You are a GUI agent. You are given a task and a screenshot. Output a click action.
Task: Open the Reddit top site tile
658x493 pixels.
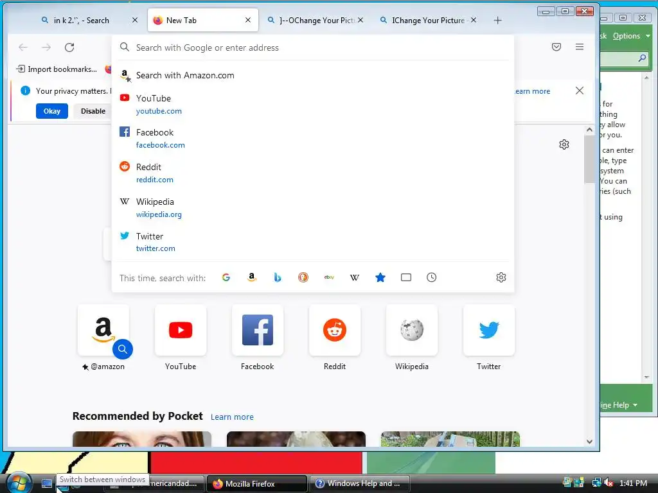pos(334,331)
